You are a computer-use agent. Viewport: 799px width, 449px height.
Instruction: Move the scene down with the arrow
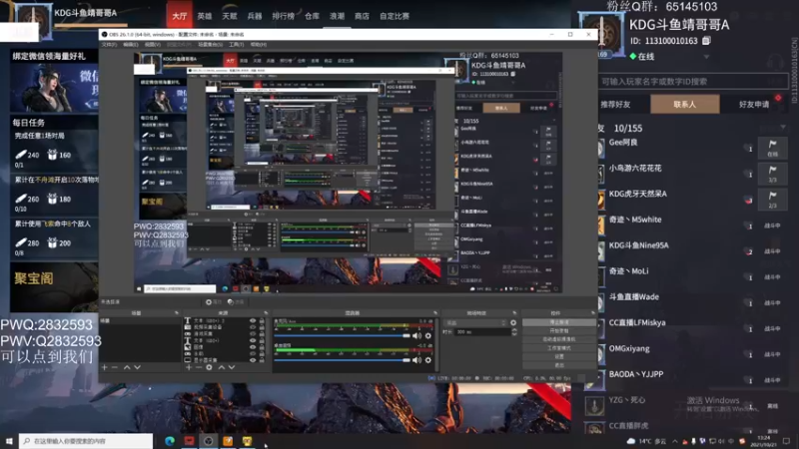tap(138, 367)
